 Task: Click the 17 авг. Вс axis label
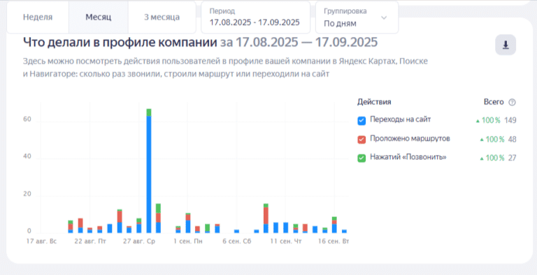click(x=41, y=241)
